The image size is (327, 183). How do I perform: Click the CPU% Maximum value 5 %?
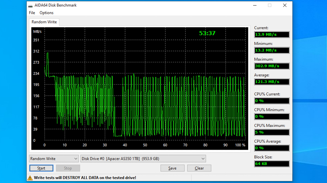click(x=272, y=132)
